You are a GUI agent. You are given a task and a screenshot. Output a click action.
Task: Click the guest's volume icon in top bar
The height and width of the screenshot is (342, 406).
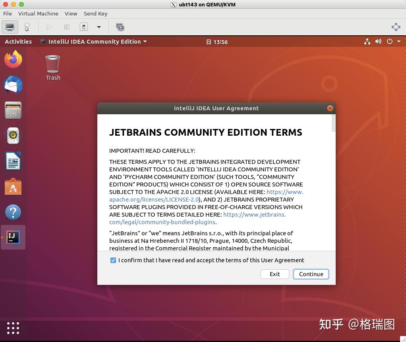tap(378, 41)
